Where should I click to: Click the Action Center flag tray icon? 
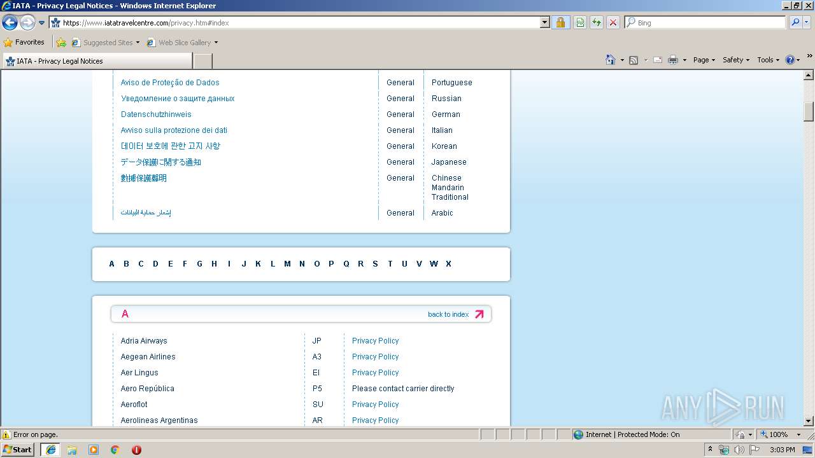755,450
